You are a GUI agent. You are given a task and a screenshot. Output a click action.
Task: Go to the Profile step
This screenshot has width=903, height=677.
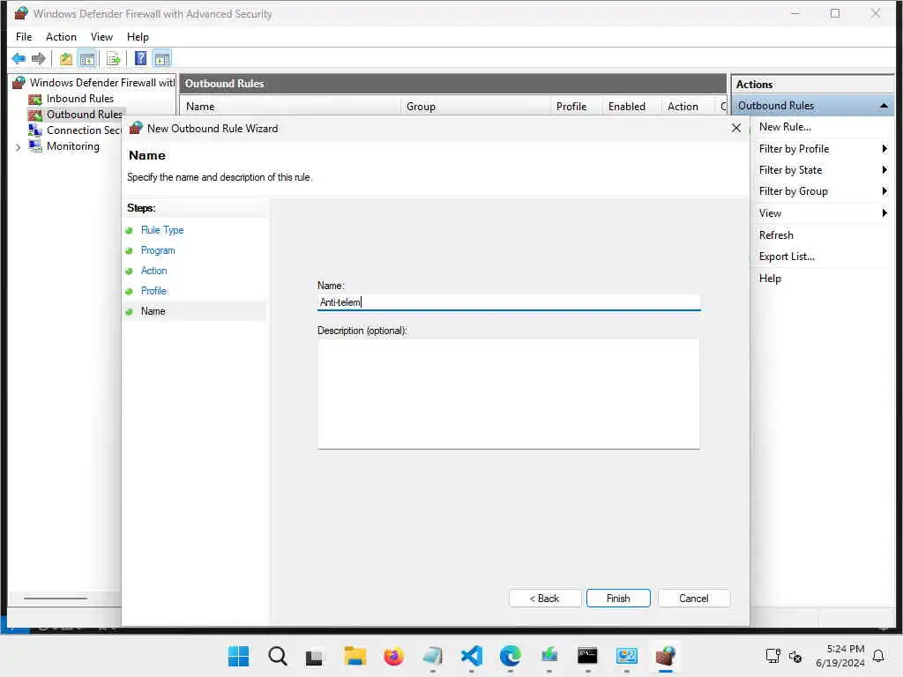pos(153,291)
